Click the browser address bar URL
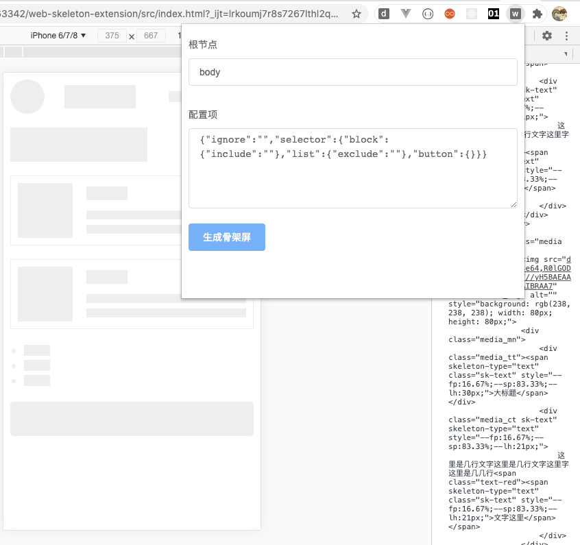The height and width of the screenshot is (545, 580). (169, 14)
